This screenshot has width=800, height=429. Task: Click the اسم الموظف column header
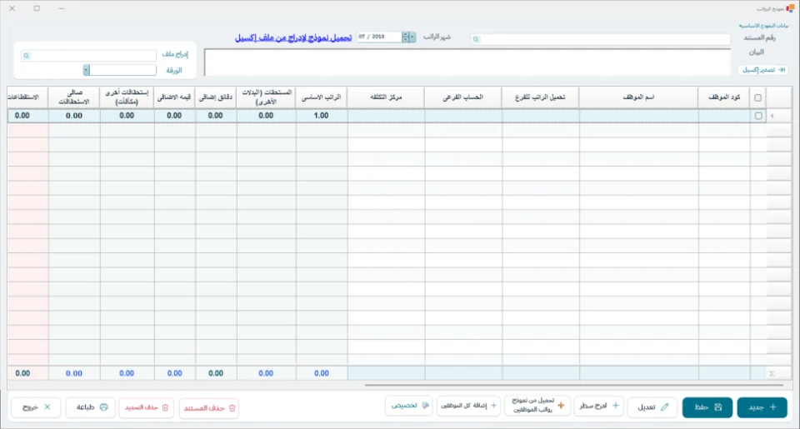coord(638,97)
